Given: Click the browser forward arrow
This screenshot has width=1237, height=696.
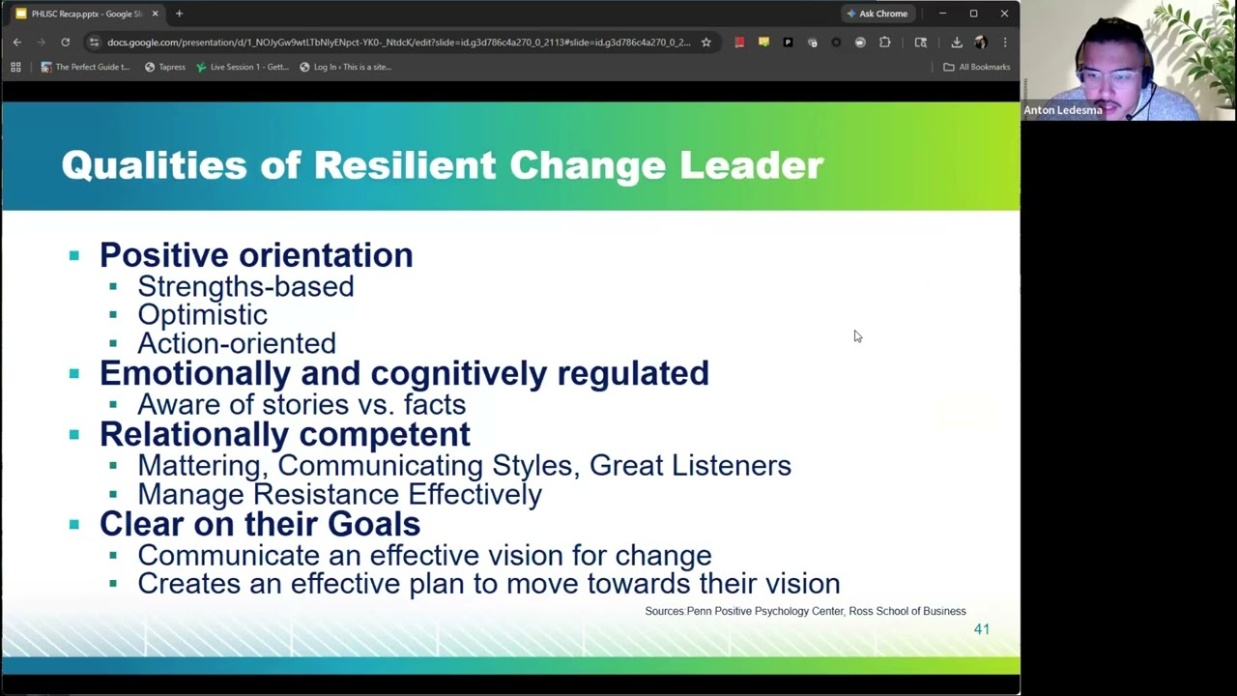Looking at the screenshot, I should pyautogui.click(x=41, y=43).
